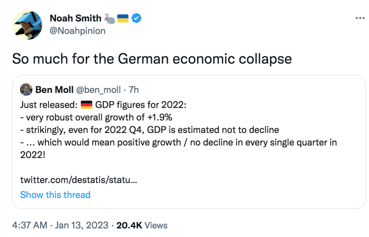Image resolution: width=369 pixels, height=237 pixels.
Task: Click the blue verified checkmark badge
Action: click(x=136, y=18)
